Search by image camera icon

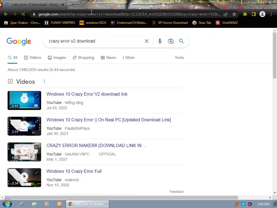(170, 41)
